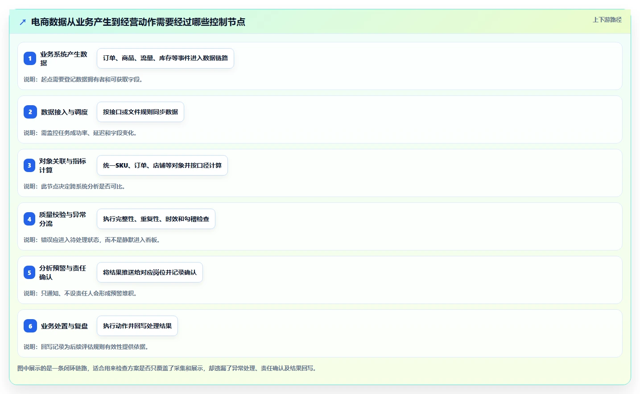Click the step 4 number badge
The image size is (640, 394).
[29, 219]
